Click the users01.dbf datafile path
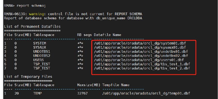218x99 pixels. pos(139,60)
